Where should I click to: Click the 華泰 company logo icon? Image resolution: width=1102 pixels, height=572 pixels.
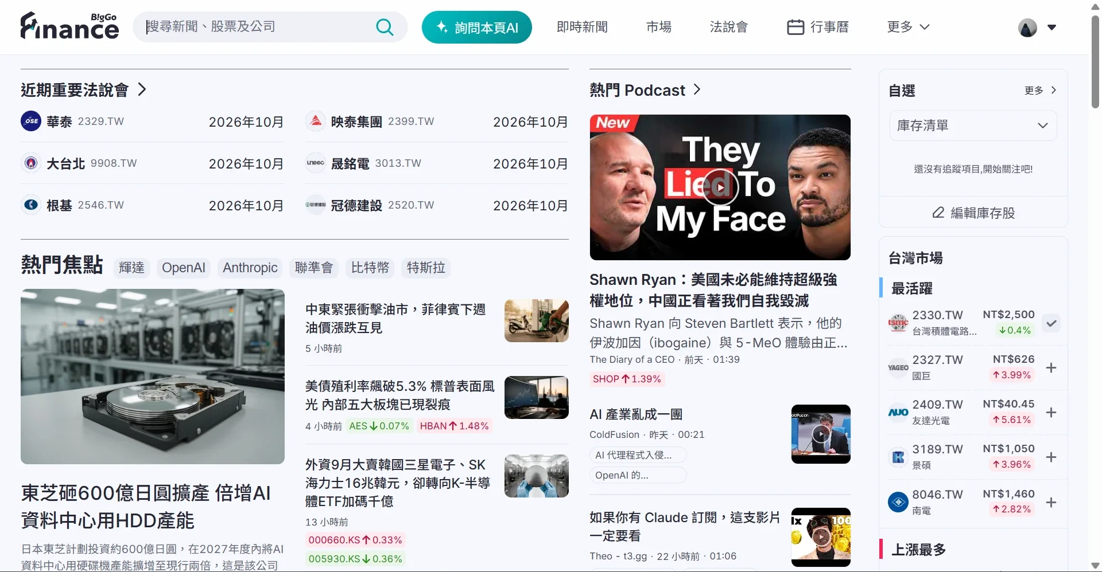click(x=31, y=121)
